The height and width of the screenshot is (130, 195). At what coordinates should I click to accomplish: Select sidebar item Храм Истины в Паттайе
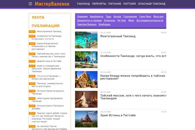click(x=49, y=61)
